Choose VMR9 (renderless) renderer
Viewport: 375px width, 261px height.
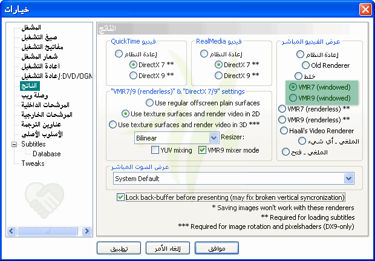[x=282, y=120]
